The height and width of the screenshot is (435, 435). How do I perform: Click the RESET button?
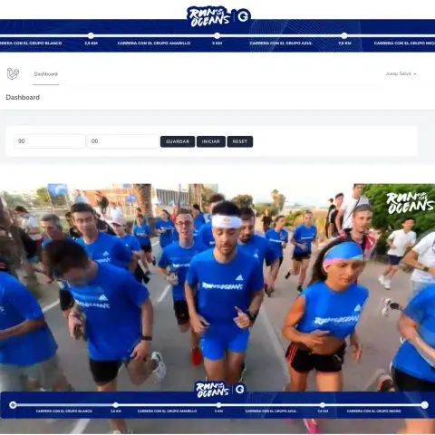click(240, 141)
